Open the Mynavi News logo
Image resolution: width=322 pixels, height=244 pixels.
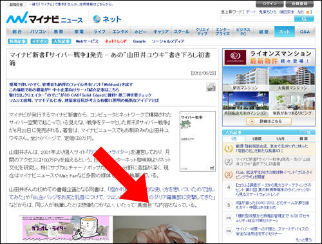(x=44, y=19)
